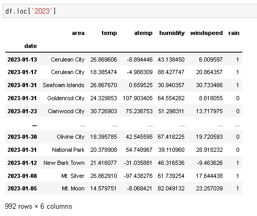Click windspeed value -9.463626

pos(210,163)
